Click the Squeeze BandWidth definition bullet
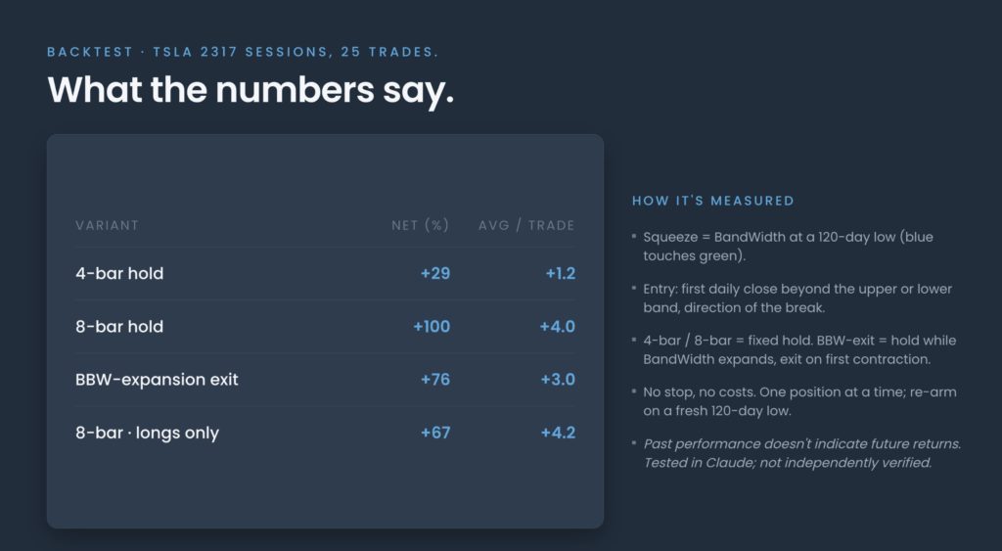The image size is (1002, 551). pyautogui.click(x=788, y=246)
